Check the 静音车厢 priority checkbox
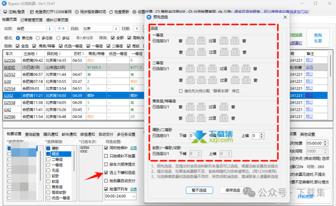Screen dimensions: 336x206 pyautogui.click(x=181, y=91)
